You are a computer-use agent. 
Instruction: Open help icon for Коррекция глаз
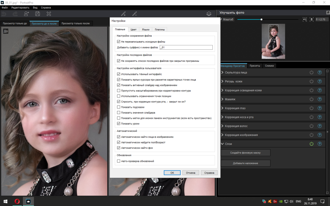click(x=320, y=108)
